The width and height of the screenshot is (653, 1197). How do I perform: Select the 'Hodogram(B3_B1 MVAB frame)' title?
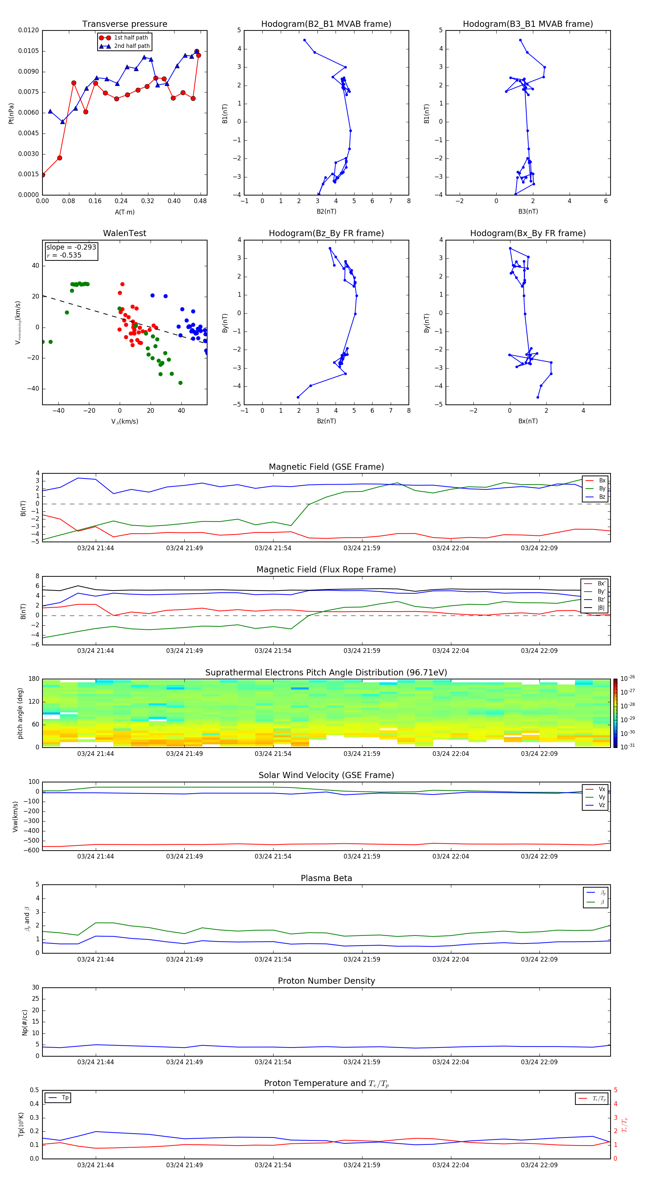pos(528,24)
